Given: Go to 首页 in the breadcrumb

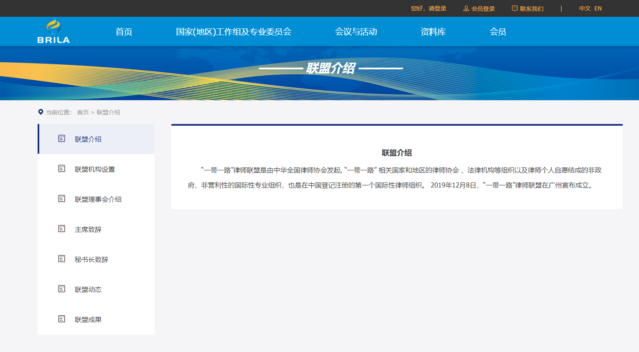Looking at the screenshot, I should (x=83, y=112).
